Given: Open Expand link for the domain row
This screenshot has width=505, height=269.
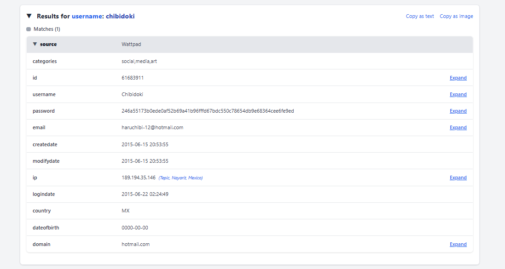Looking at the screenshot, I should pyautogui.click(x=458, y=244).
